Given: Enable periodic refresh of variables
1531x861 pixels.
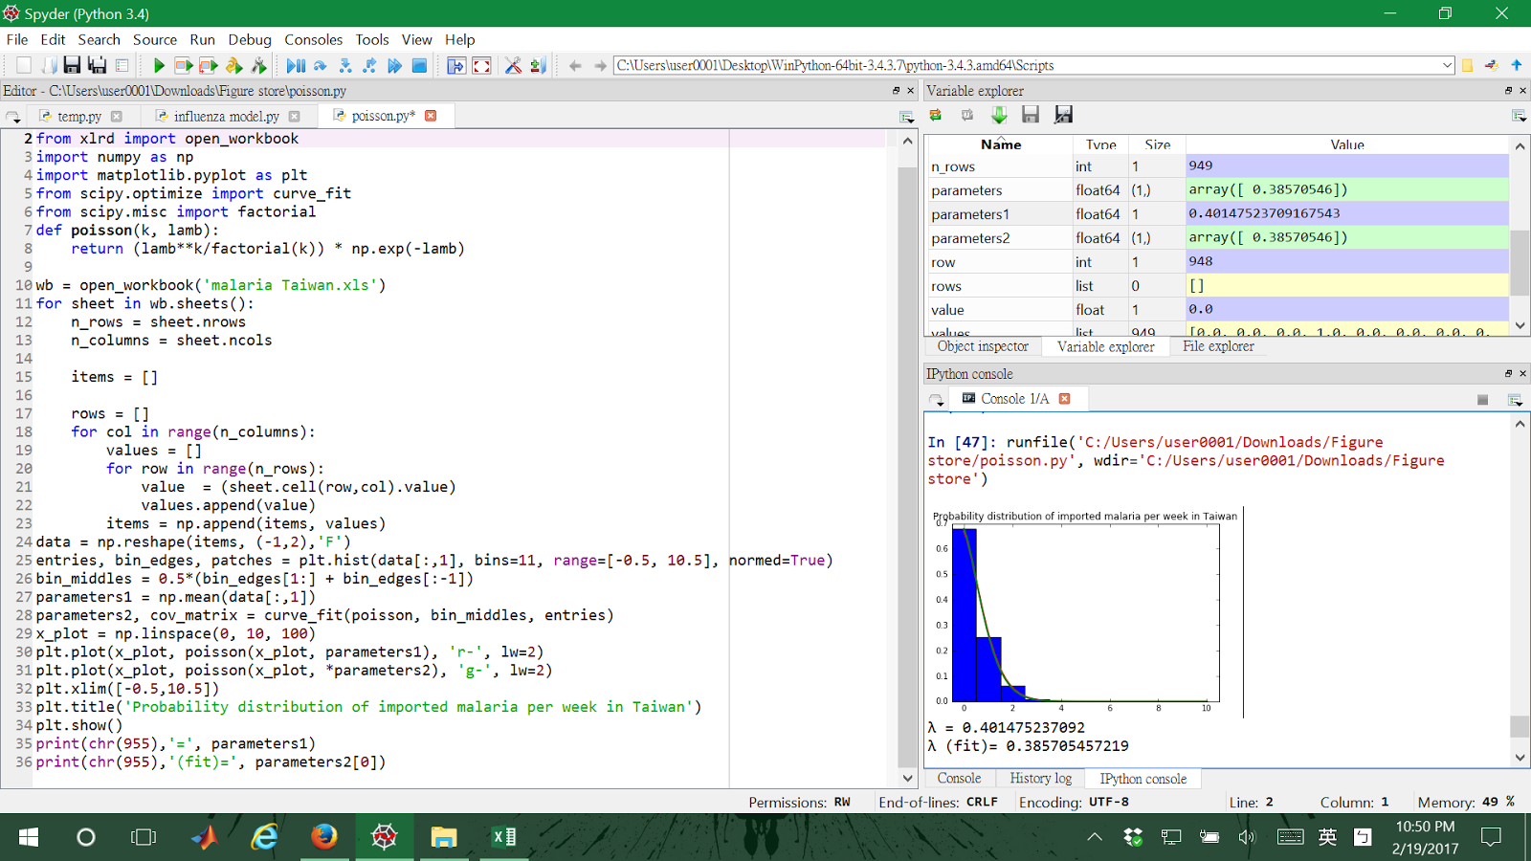Looking at the screenshot, I should pos(966,114).
